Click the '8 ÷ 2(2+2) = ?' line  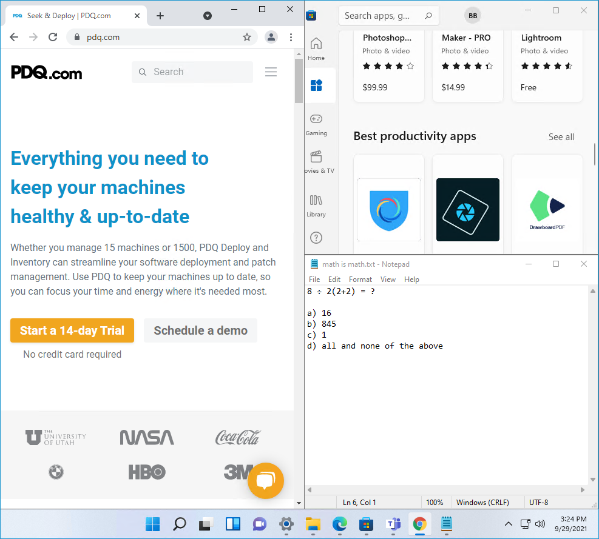pyautogui.click(x=340, y=291)
